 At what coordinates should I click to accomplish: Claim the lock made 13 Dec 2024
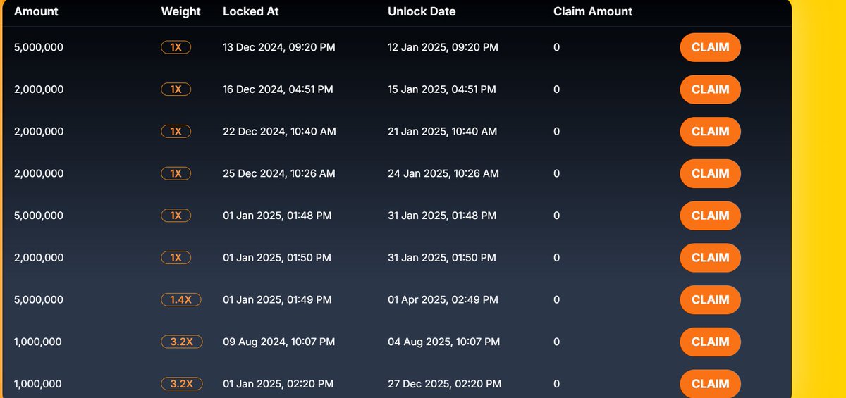[x=710, y=47]
